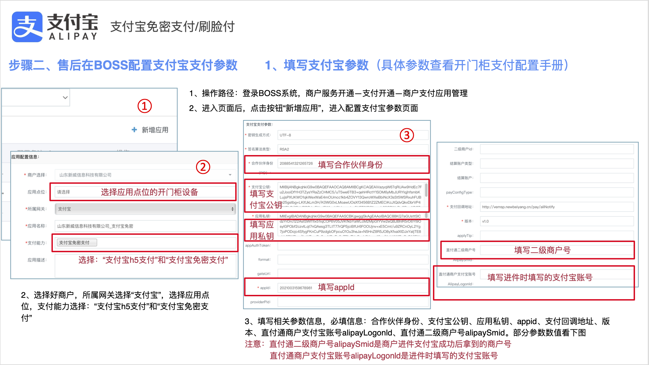This screenshot has width=649, height=365.
Task: Click the 合作伙伴身份 PID input field
Action: point(353,164)
